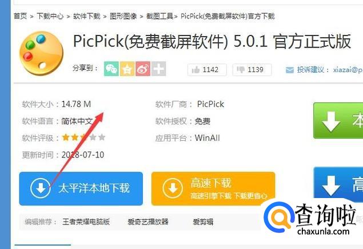This screenshot has width=363, height=249.
Task: Click thumbs-up like button 1142
Action: pyautogui.click(x=207, y=70)
